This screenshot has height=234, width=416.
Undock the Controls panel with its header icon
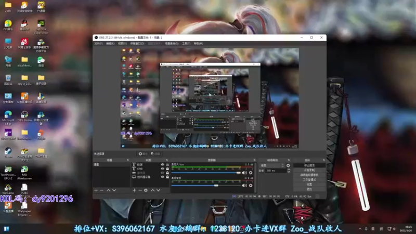(323, 160)
